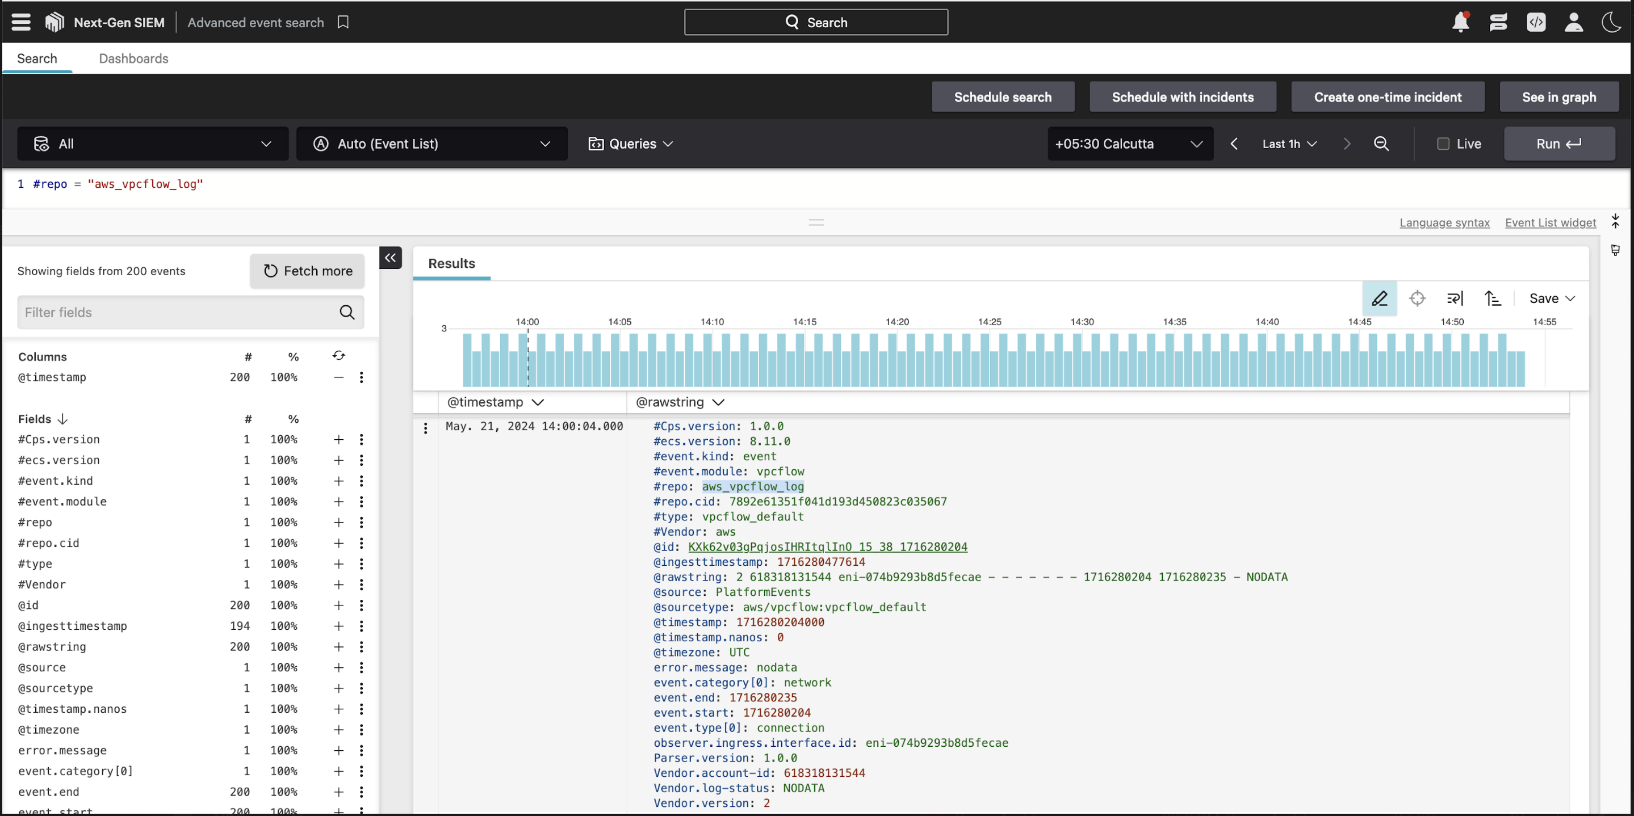Image resolution: width=1634 pixels, height=816 pixels.
Task: Zoom out the time range magnifier
Action: (1381, 144)
